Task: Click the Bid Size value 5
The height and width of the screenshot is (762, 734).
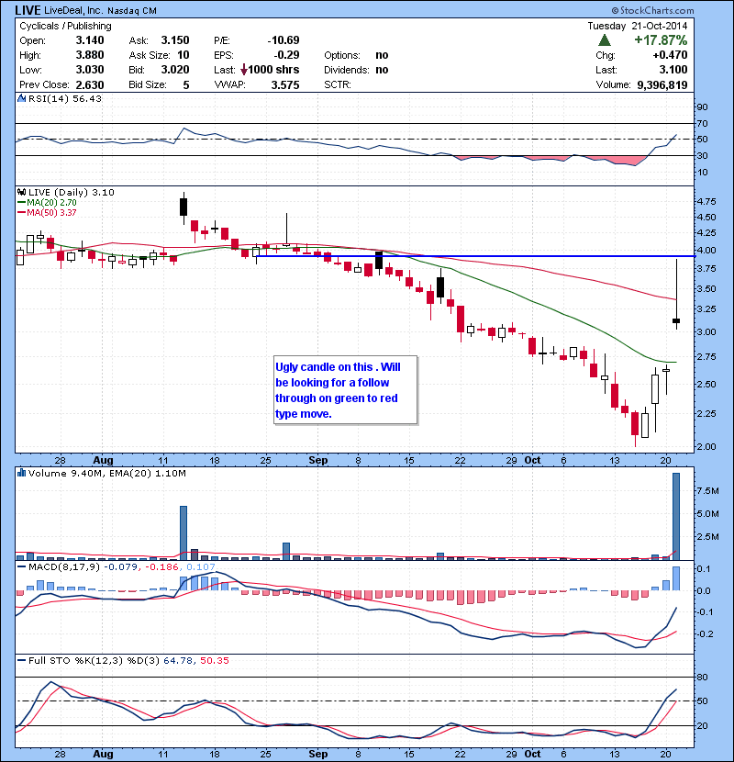Action: (x=186, y=85)
